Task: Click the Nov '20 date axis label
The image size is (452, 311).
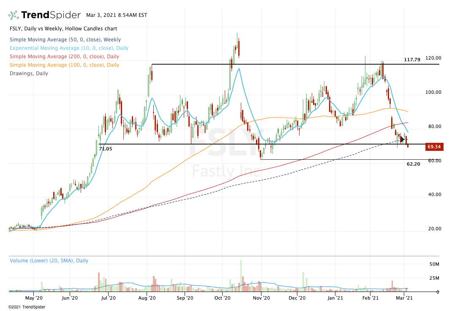Action: pyautogui.click(x=261, y=298)
